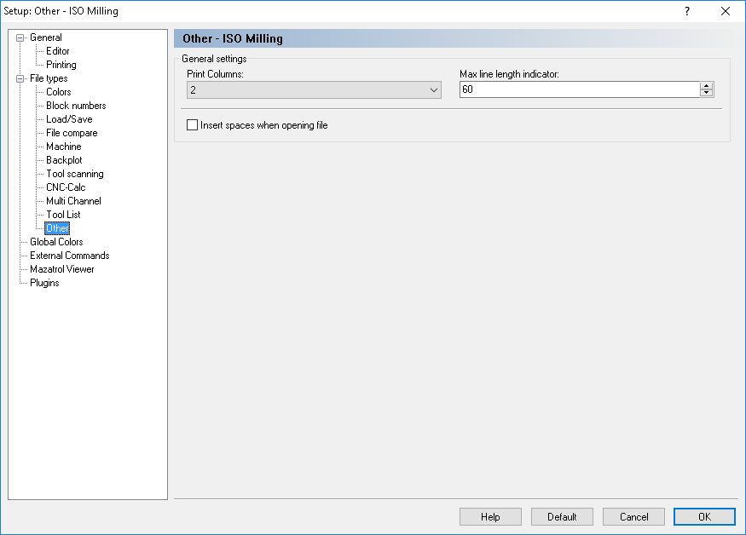This screenshot has width=746, height=535.
Task: Click the question mark help icon
Action: (687, 11)
